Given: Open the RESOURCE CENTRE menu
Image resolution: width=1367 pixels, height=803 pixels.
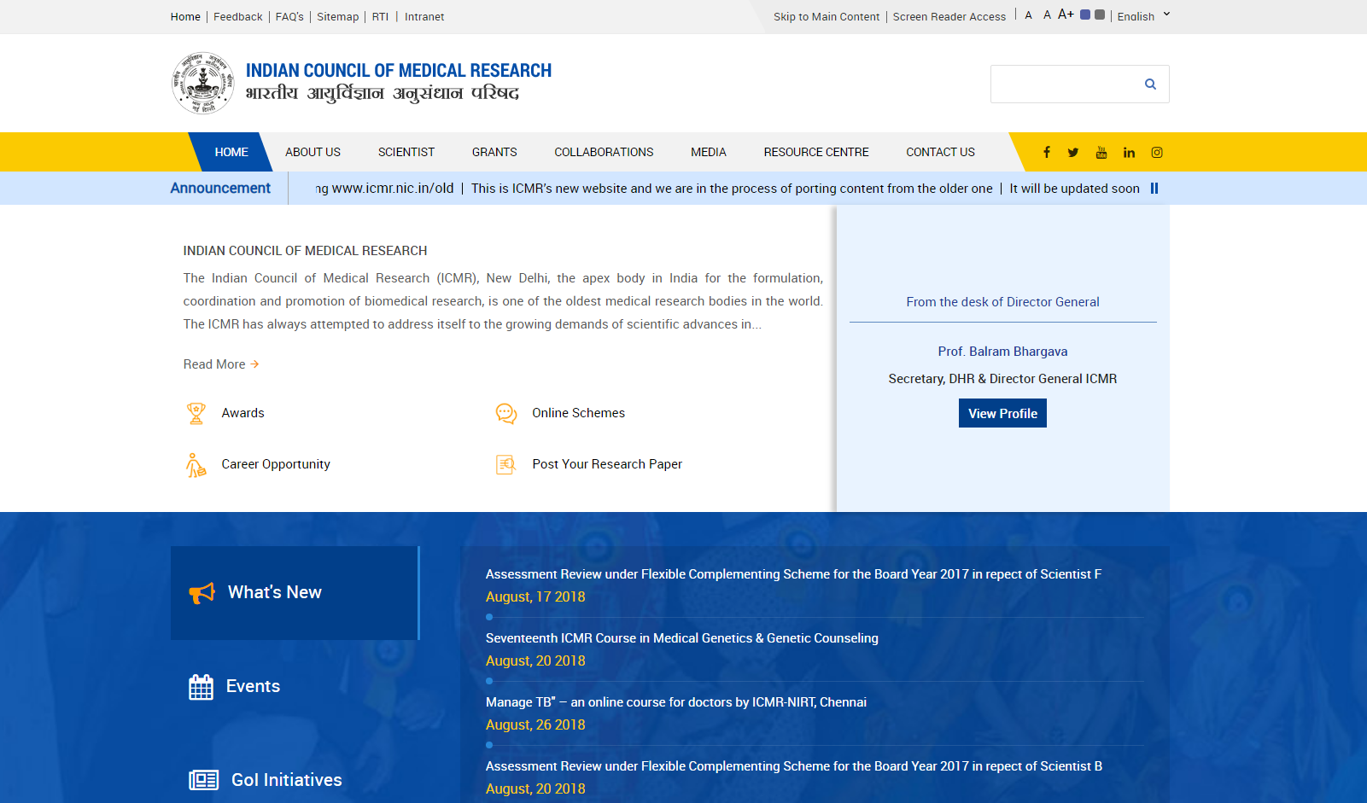Looking at the screenshot, I should [x=816, y=152].
